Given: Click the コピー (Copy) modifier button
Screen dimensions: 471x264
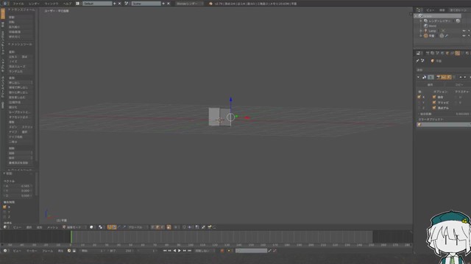Looking at the screenshot, I should pos(458,85).
